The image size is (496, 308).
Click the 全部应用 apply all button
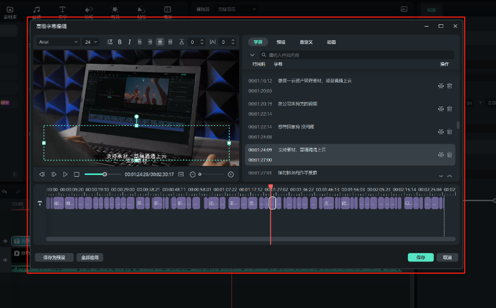[x=89, y=258]
